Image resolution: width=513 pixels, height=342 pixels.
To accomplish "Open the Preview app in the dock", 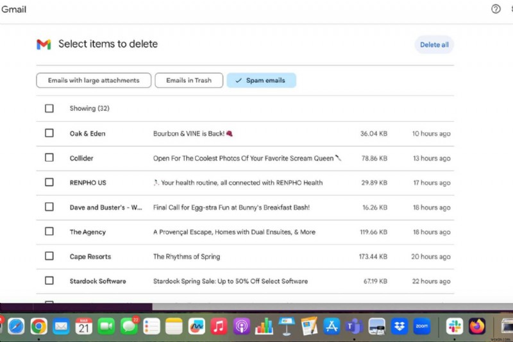I will coord(377,327).
